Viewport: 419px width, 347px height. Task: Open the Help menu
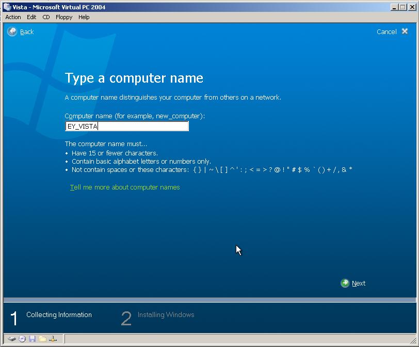pyautogui.click(x=84, y=17)
